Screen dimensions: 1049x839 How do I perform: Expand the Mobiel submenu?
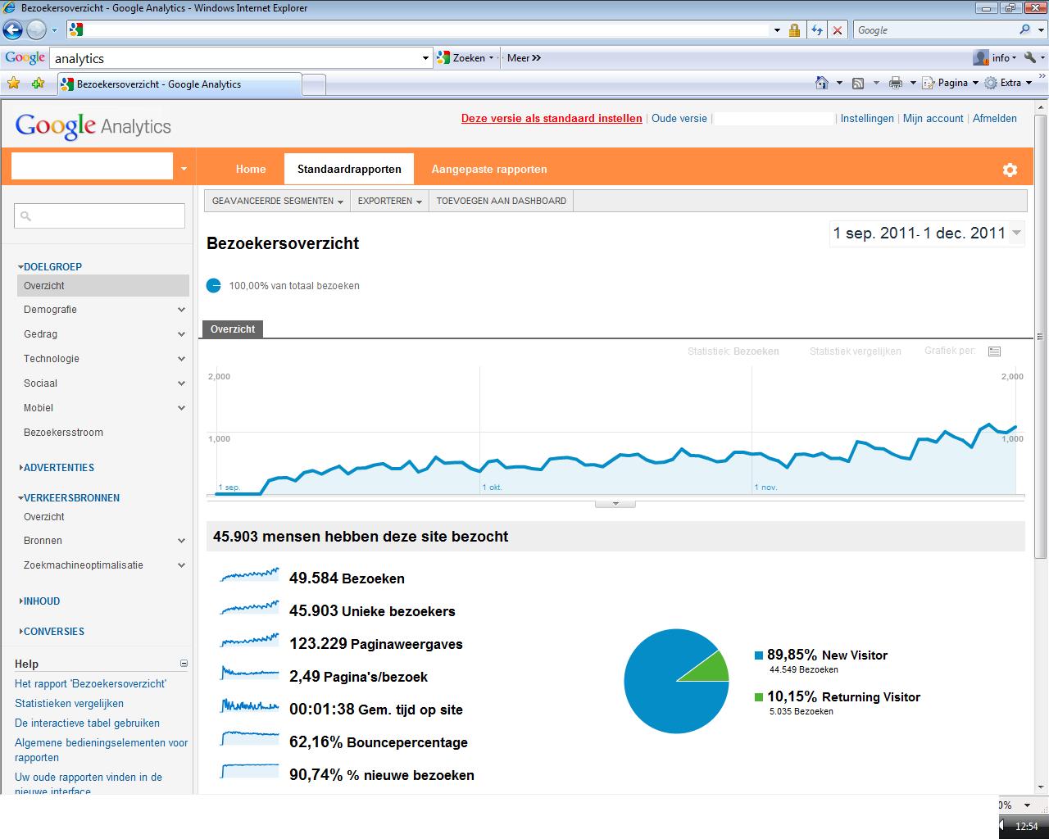coord(181,408)
